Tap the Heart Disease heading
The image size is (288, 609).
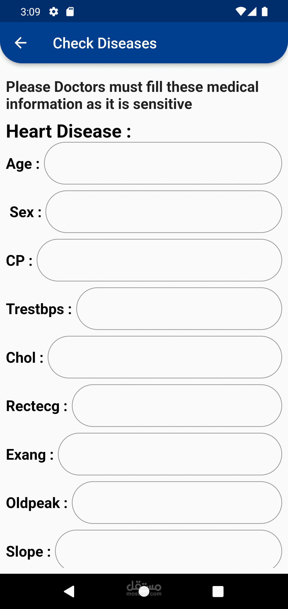coord(69,131)
